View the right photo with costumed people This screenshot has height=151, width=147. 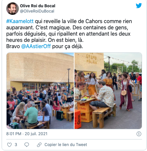click(x=108, y=91)
